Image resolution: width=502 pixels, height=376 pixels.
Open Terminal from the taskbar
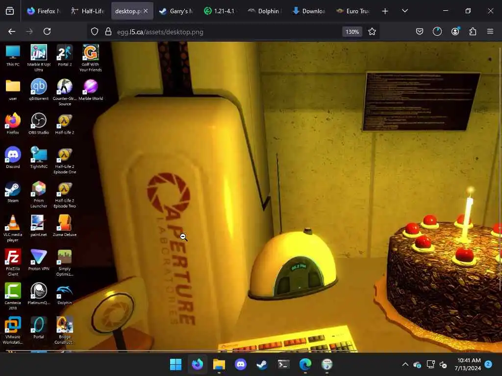tap(284, 364)
